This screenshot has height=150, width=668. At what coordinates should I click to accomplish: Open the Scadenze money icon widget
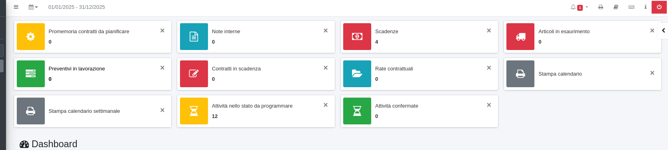[x=357, y=36]
